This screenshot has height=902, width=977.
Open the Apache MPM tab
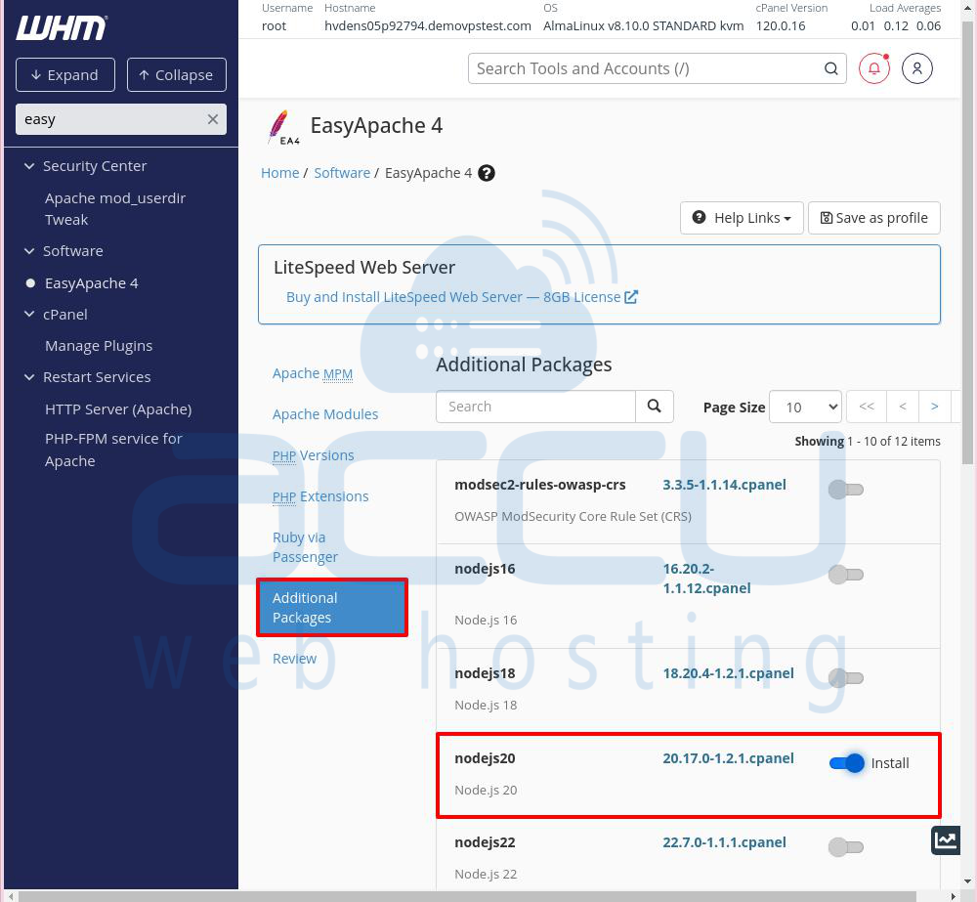coord(313,373)
